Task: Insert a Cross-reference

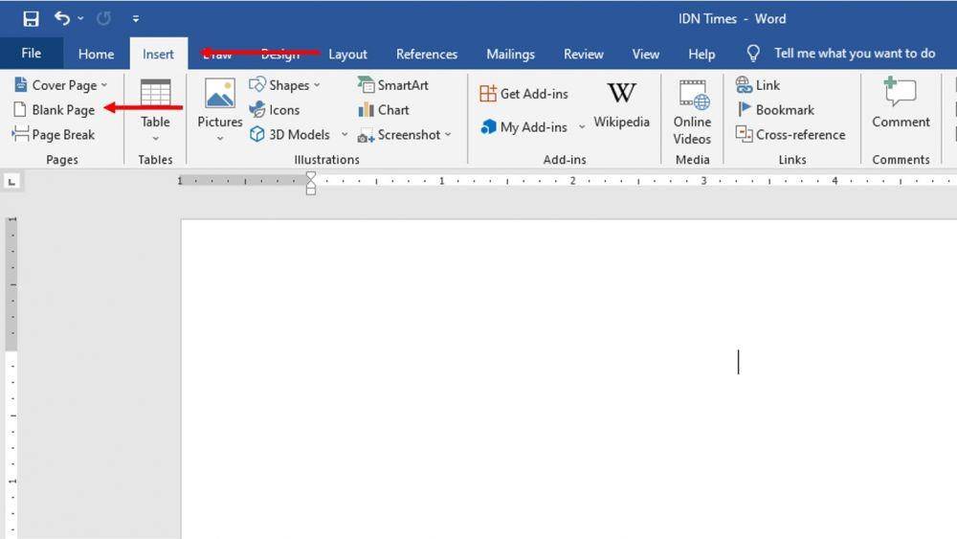Action: (x=791, y=134)
